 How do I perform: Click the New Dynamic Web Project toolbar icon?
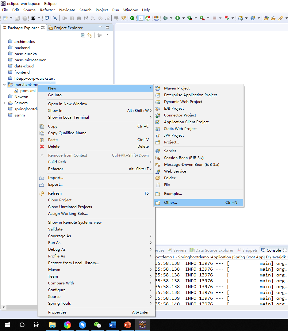[240, 18]
